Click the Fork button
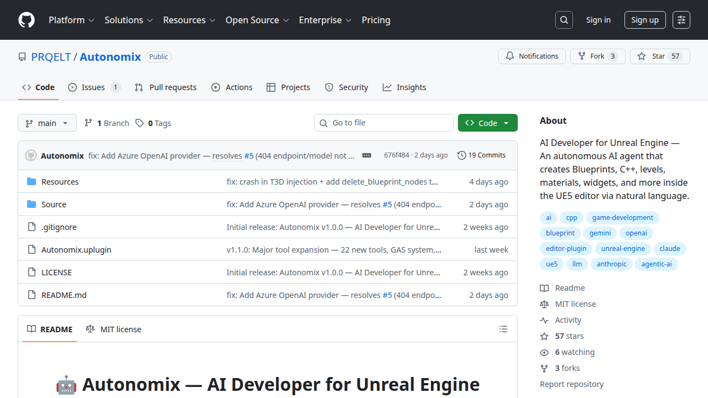 click(598, 56)
